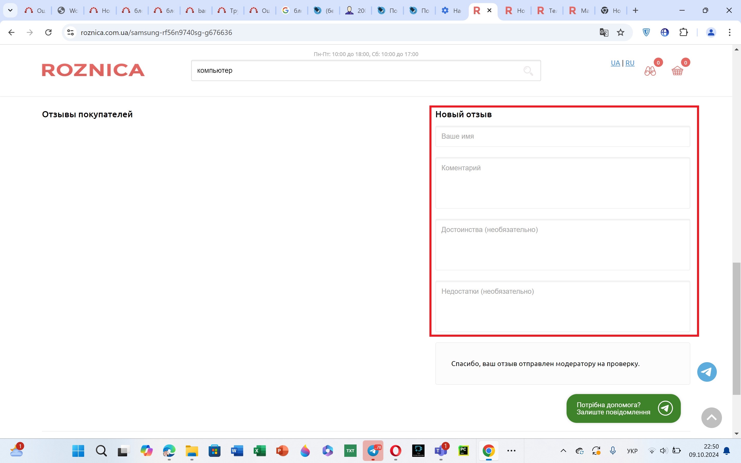741x463 pixels.
Task: Click the green Потрібна допомога button
Action: (623, 408)
